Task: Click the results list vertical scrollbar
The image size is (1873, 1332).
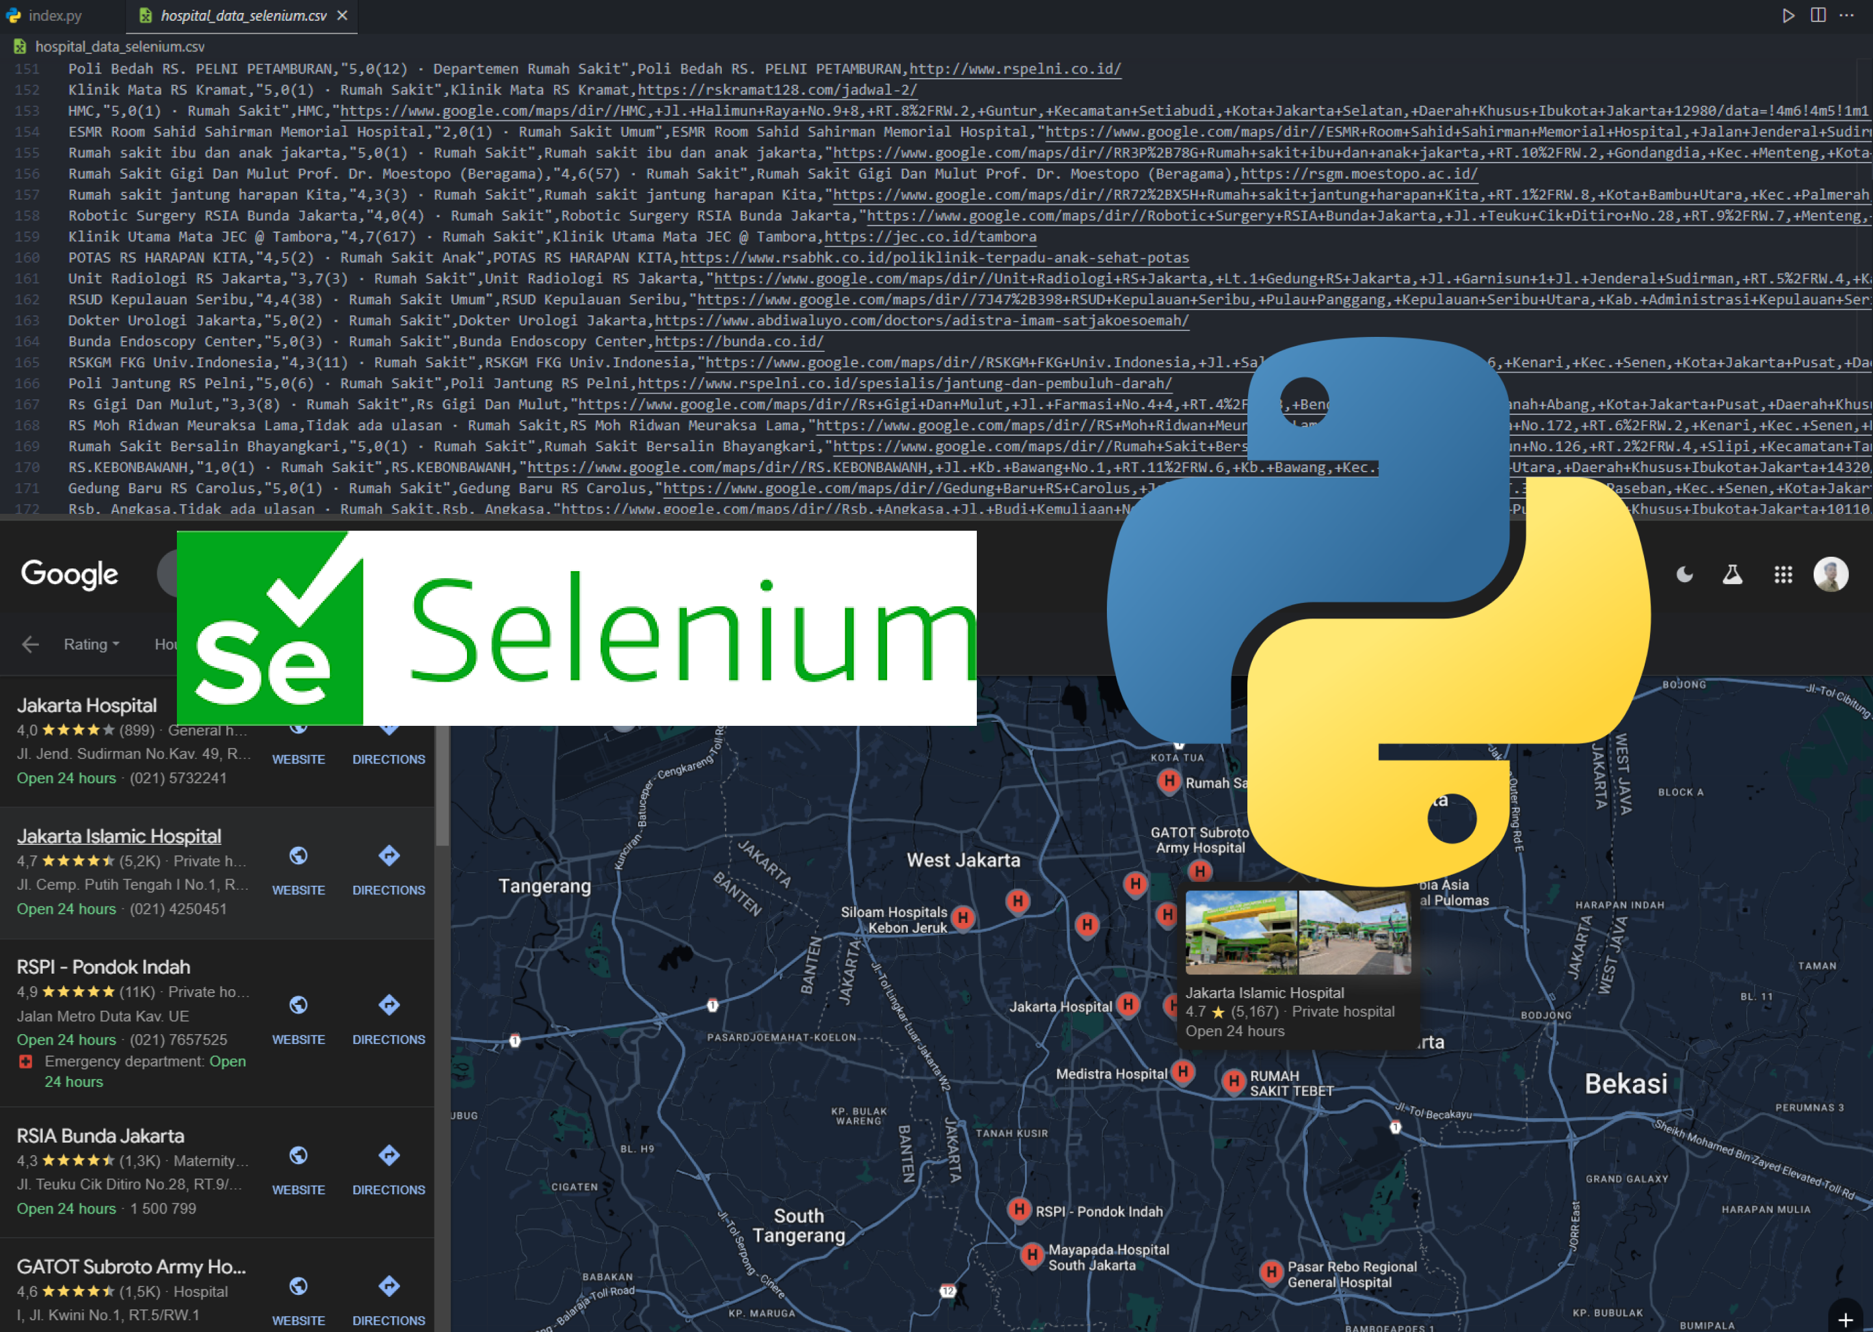Action: click(x=442, y=785)
